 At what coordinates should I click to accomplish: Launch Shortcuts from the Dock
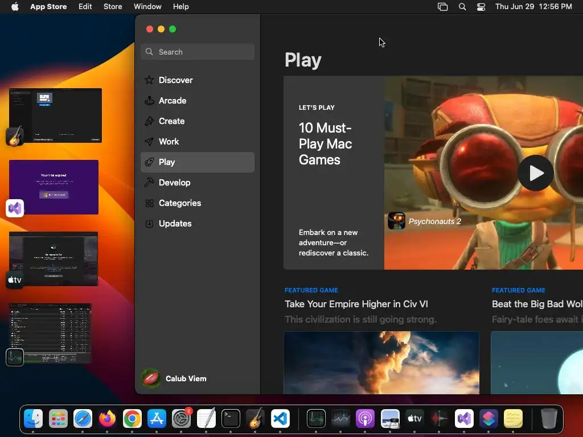(x=488, y=419)
